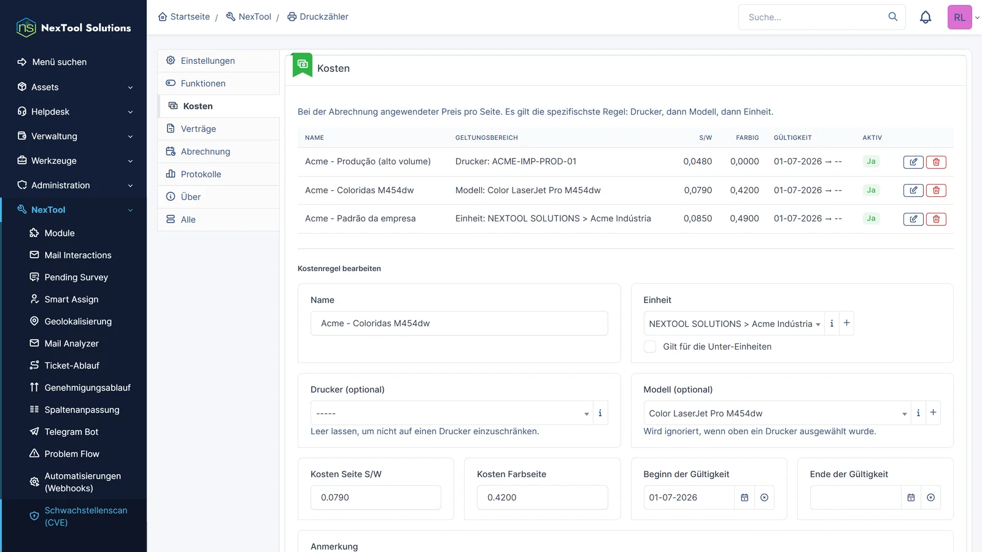Add a new Modell with plus icon
Viewport: 982px width, 552px height.
coord(933,412)
